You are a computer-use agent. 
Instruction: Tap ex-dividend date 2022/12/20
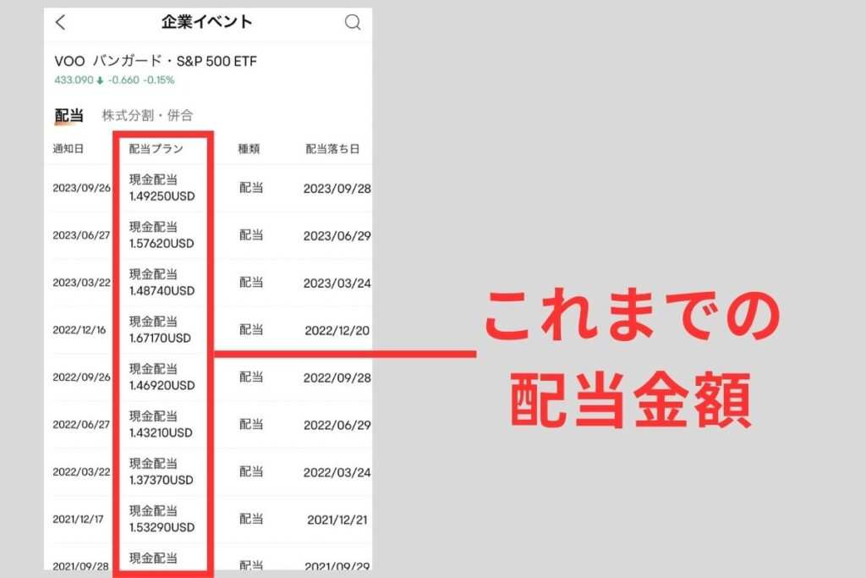[x=338, y=330]
